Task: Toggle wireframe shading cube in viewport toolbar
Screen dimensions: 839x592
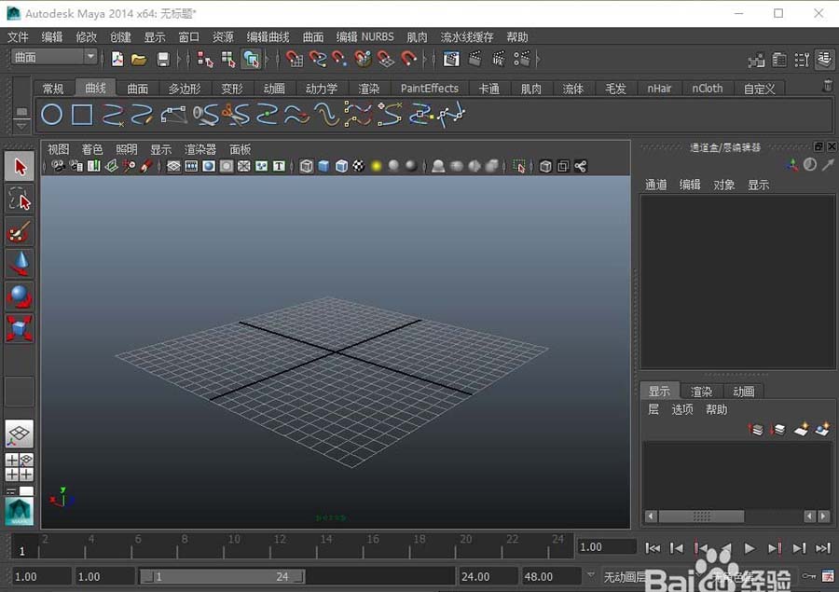Action: click(307, 166)
